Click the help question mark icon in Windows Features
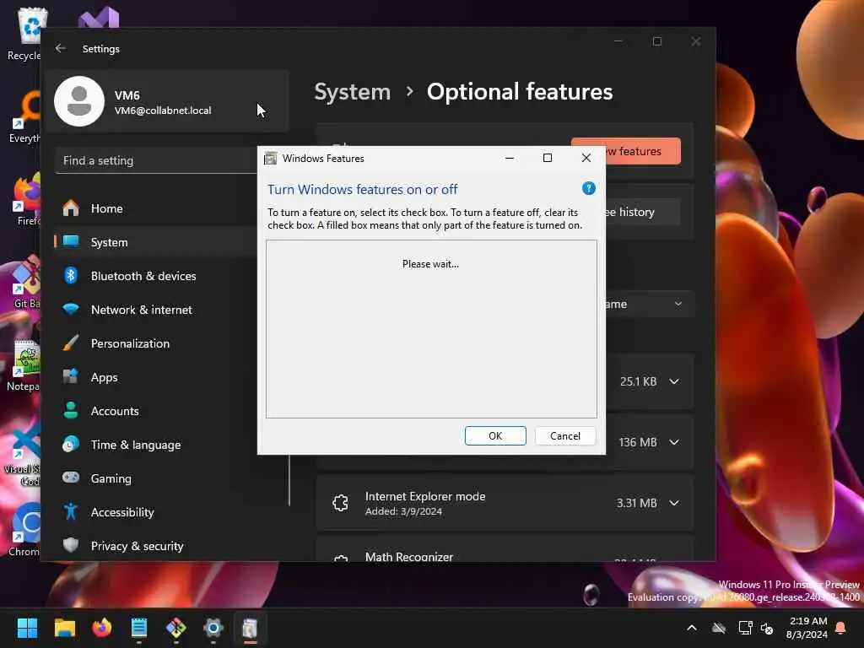Screen dimensions: 864x648 pyautogui.click(x=588, y=188)
